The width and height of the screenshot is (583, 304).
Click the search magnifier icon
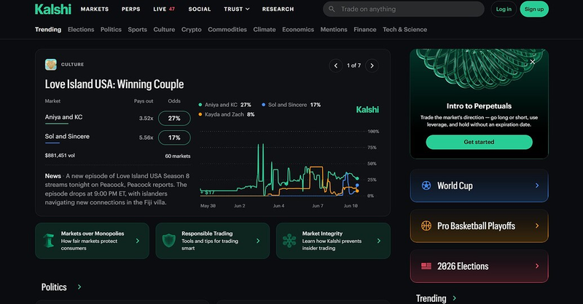pos(332,9)
